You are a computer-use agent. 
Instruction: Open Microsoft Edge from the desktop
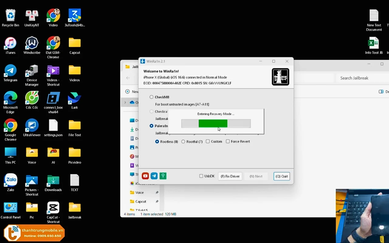click(x=10, y=103)
